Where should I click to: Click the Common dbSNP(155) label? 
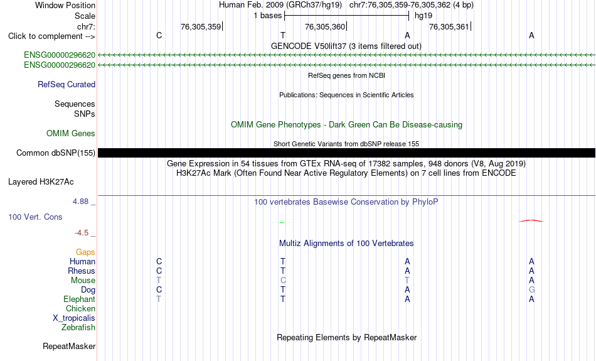pos(56,153)
